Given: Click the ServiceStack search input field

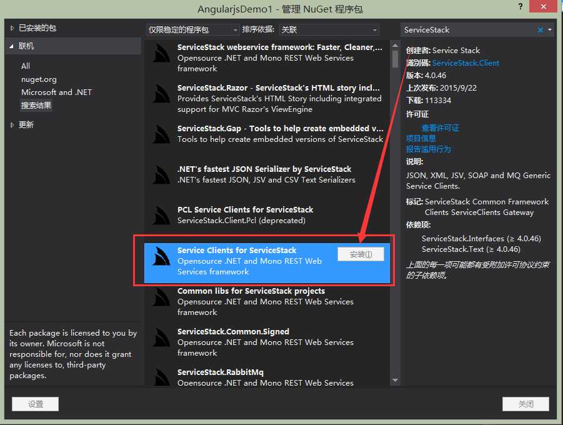Looking at the screenshot, I should click(468, 30).
